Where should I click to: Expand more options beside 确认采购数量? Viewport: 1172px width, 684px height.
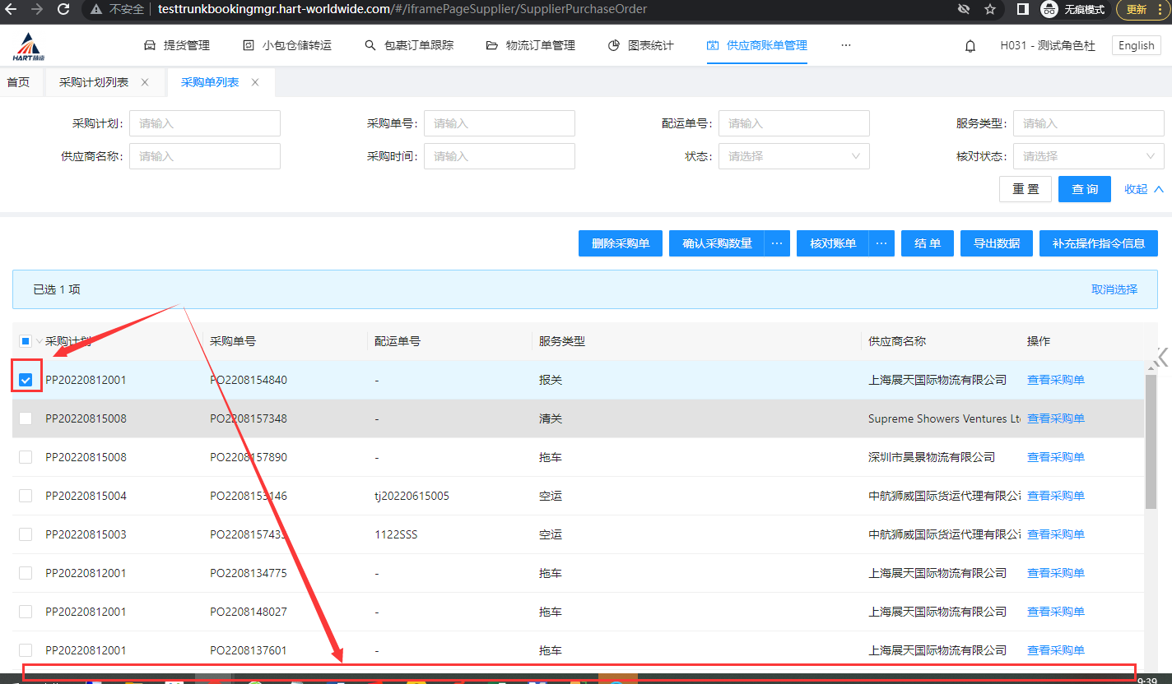pos(777,243)
